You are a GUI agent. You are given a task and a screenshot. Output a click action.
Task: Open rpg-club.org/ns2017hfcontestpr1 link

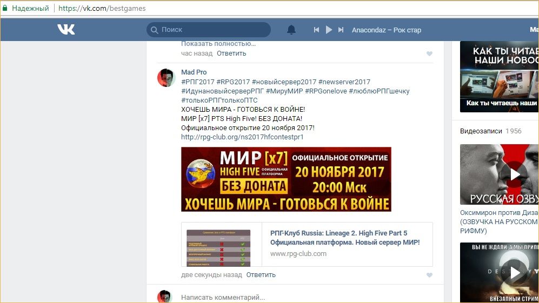(x=242, y=137)
